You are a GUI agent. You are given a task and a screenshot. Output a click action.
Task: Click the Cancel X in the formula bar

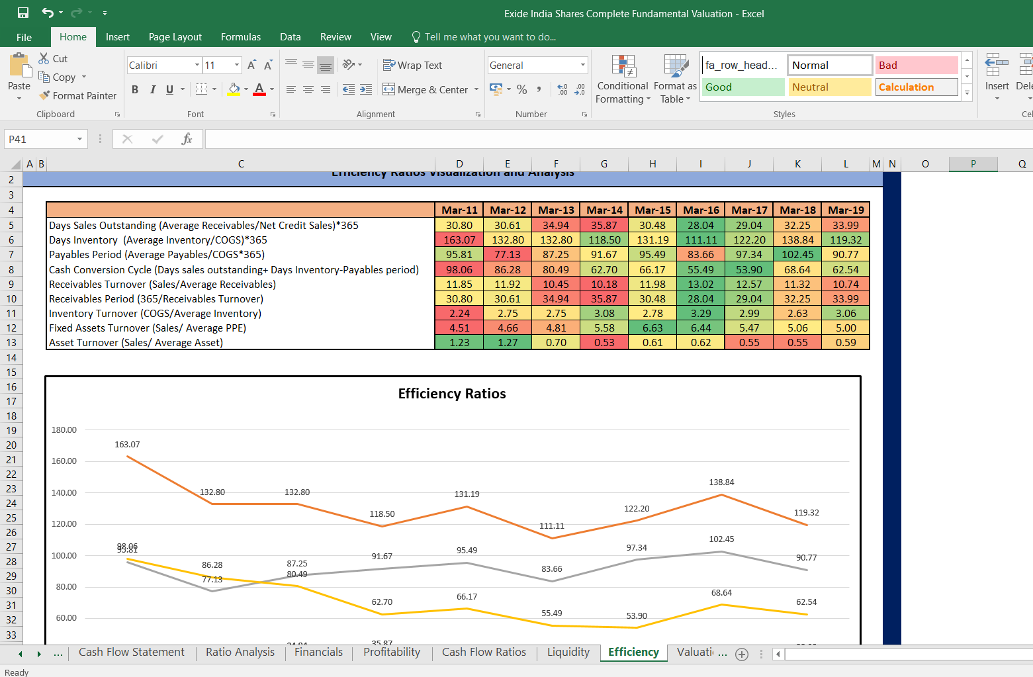[x=128, y=139]
